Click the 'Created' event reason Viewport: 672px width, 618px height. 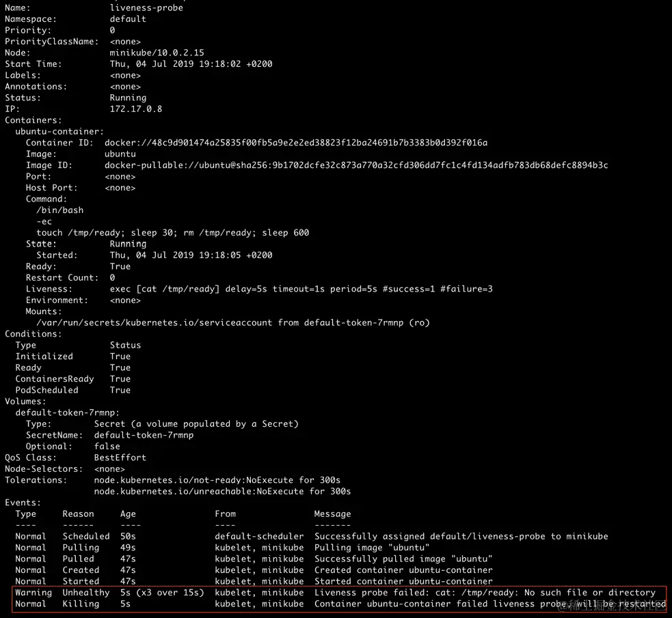[81, 570]
